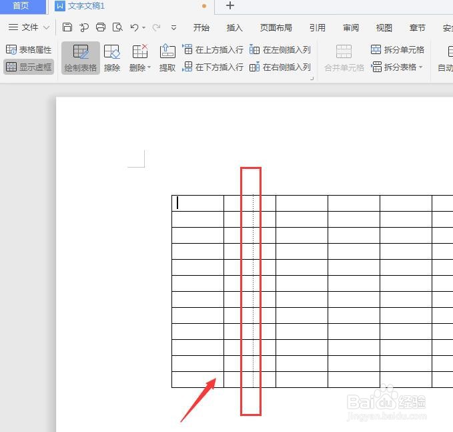The height and width of the screenshot is (432, 453).
Task: Click the Undo arrow icon
Action: point(134,27)
